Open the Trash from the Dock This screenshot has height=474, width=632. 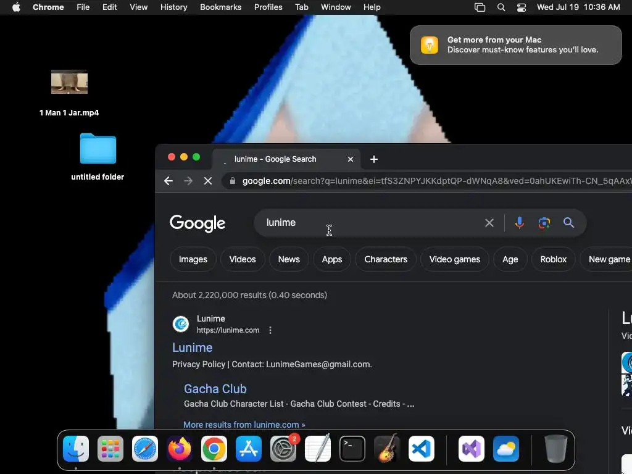556,449
